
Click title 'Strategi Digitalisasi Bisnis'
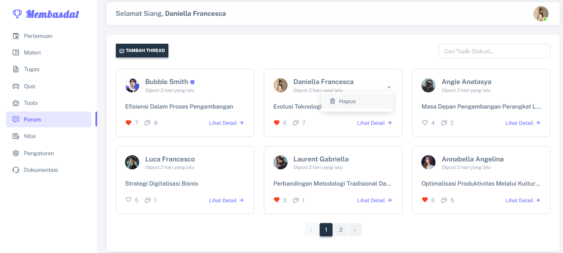(162, 184)
